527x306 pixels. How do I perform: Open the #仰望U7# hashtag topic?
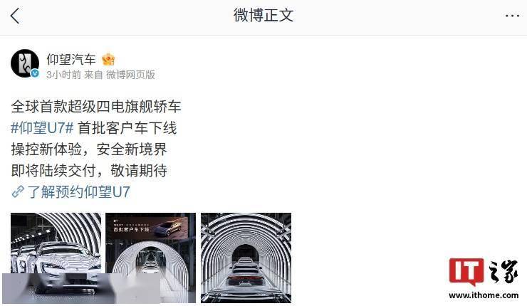point(42,128)
